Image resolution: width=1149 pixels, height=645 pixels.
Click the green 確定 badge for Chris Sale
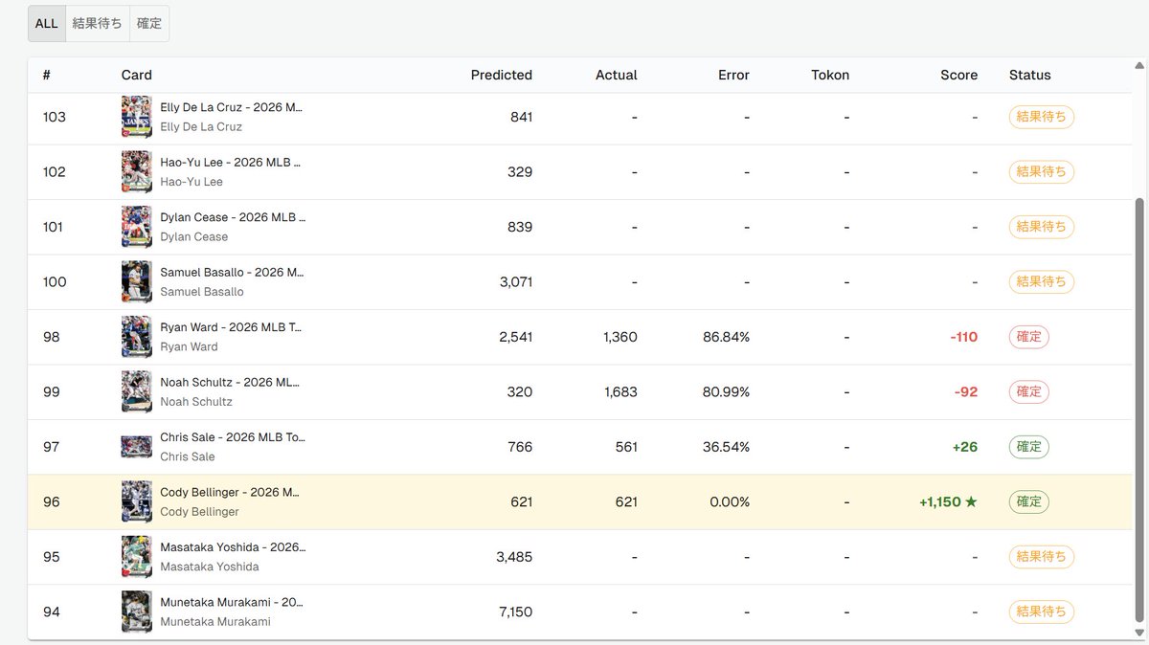(x=1028, y=447)
